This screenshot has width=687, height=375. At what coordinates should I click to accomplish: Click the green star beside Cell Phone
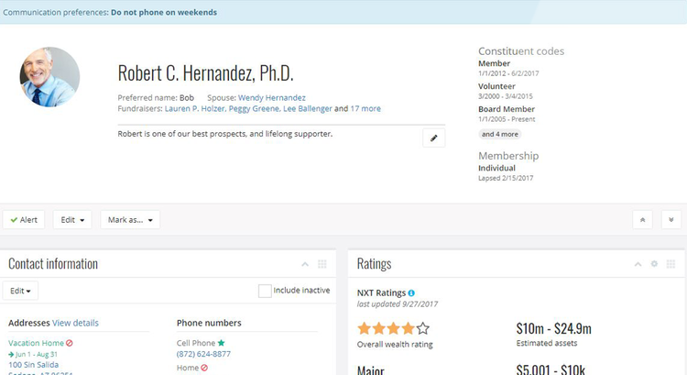(221, 343)
